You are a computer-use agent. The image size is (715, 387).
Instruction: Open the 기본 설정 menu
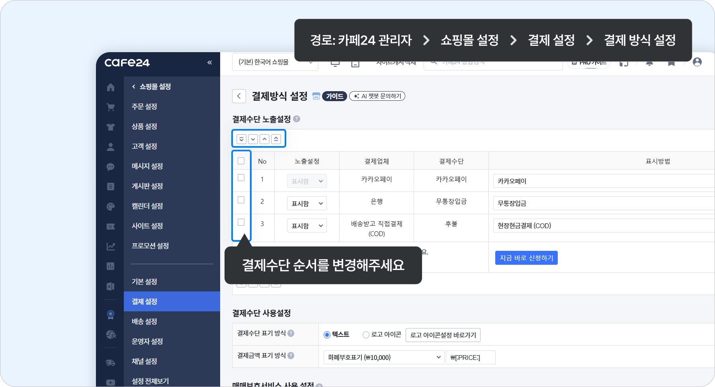click(145, 281)
